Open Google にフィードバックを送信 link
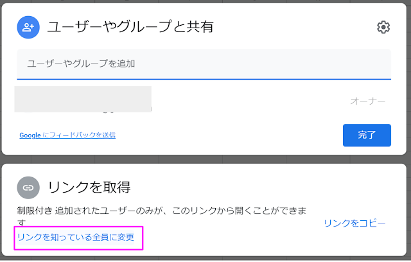Screen dimensions: 411x262 (67, 135)
